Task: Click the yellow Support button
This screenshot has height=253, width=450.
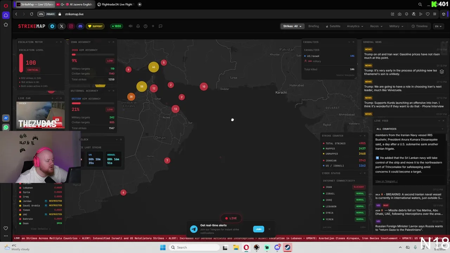Action: click(x=95, y=26)
